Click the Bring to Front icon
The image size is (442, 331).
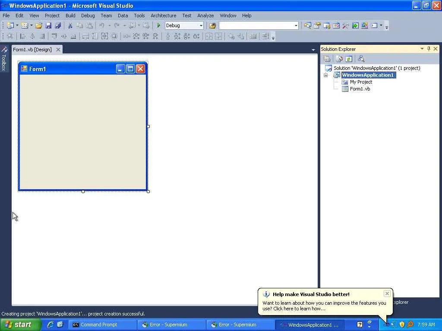tap(231, 36)
